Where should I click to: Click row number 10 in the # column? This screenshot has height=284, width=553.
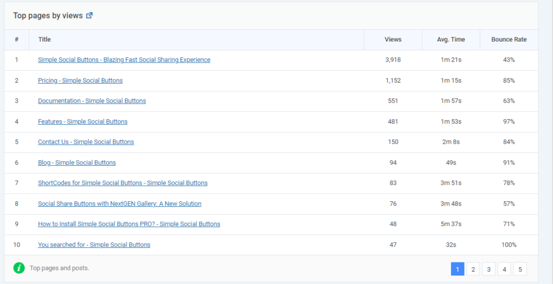tap(17, 245)
